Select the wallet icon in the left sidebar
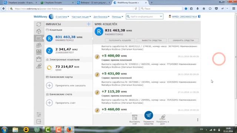The image size is (237, 133). [x=39, y=38]
